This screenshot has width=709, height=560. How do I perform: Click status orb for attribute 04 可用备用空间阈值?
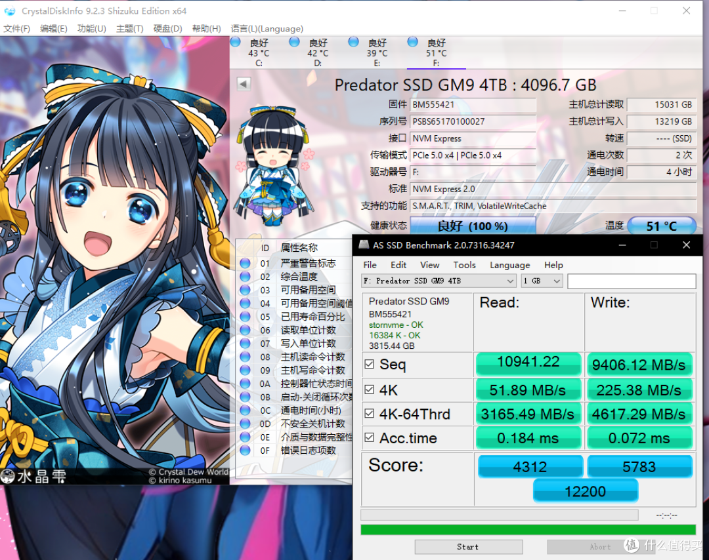pyautogui.click(x=245, y=304)
